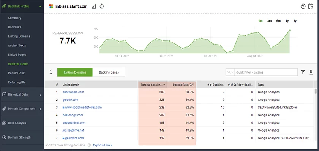Image resolution: width=319 pixels, height=151 pixels.
Task: Click the link-assistant.com favicon
Action: (x=51, y=6)
